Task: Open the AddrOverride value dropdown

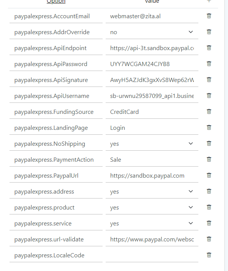Action: 152,32
